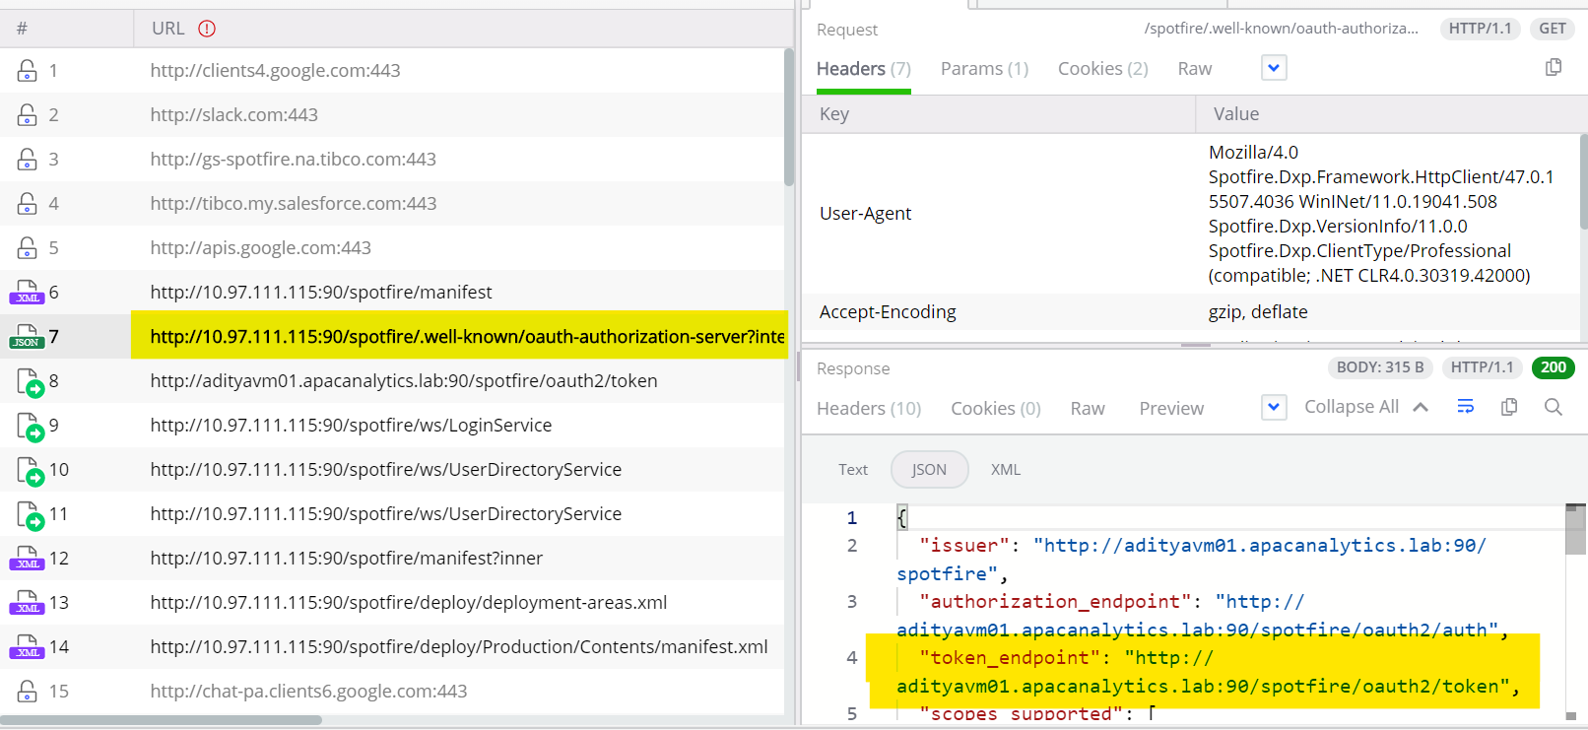
Task: Copy the response body using the copy icon
Action: 1509,407
